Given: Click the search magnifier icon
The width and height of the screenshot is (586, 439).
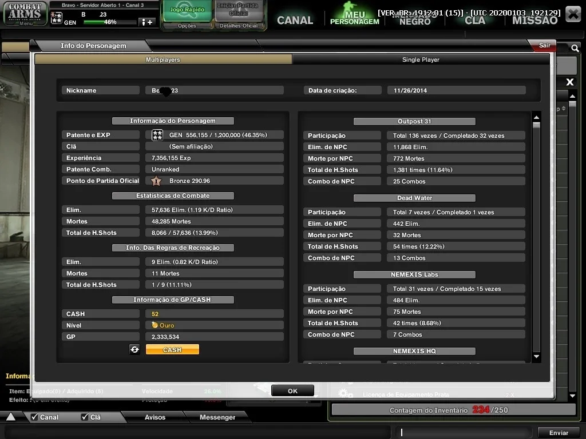Looking at the screenshot, I should (x=575, y=48).
